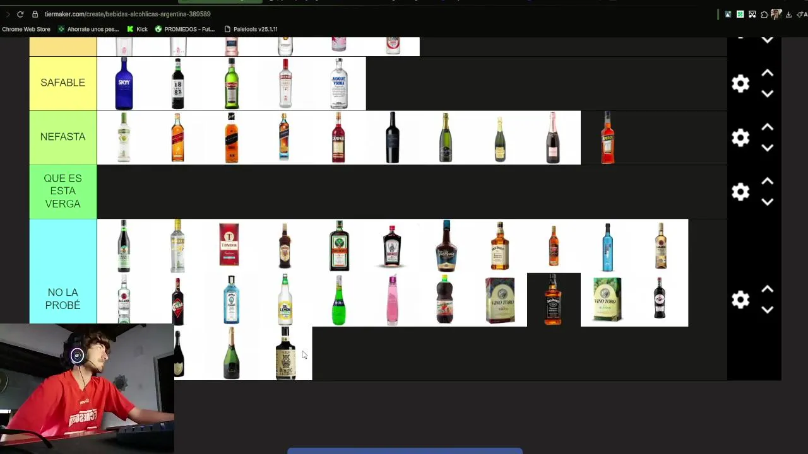Select the 1882 fernet bottle in SAFABLE
Viewport: 808px width, 454px height.
[177, 83]
